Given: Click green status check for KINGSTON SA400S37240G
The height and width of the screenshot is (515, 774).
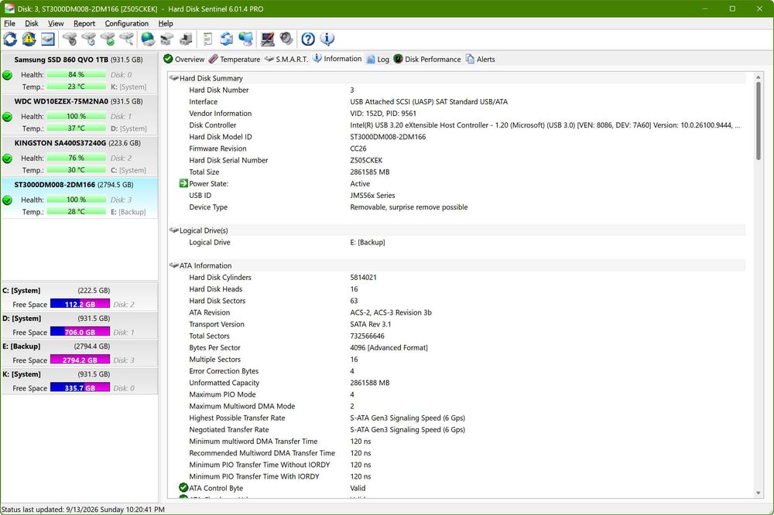Looking at the screenshot, I should coord(8,159).
